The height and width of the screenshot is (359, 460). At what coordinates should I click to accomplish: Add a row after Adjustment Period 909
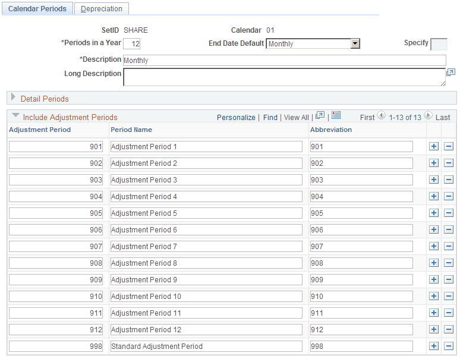coord(434,279)
